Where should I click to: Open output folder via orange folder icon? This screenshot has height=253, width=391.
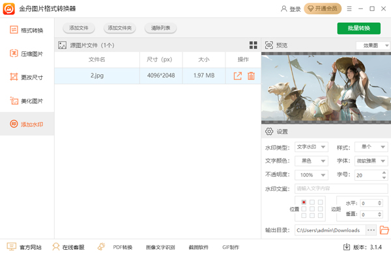384,230
